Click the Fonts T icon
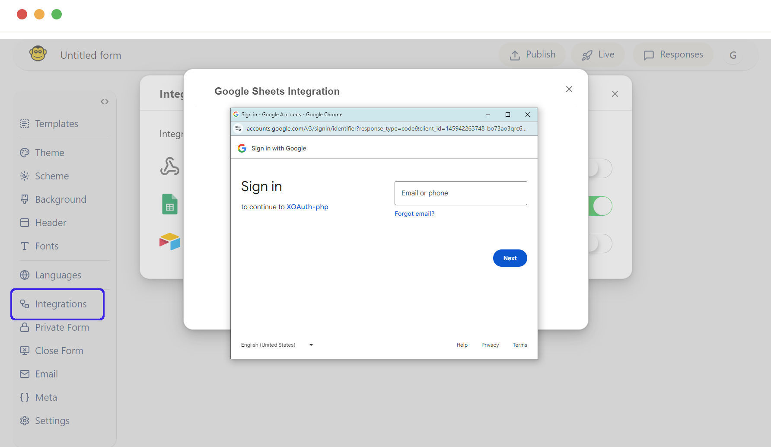771x447 pixels. coord(25,246)
